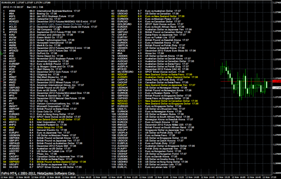Select the '2012.11.13 00:37' timestamp text
This screenshot has height=179, width=281.
point(13,7)
